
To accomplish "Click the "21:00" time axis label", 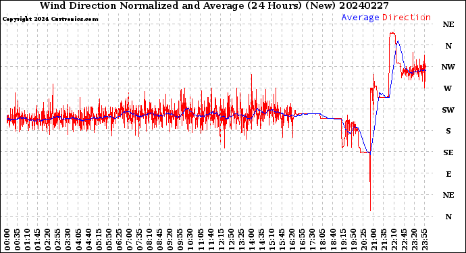I will (x=374, y=240).
